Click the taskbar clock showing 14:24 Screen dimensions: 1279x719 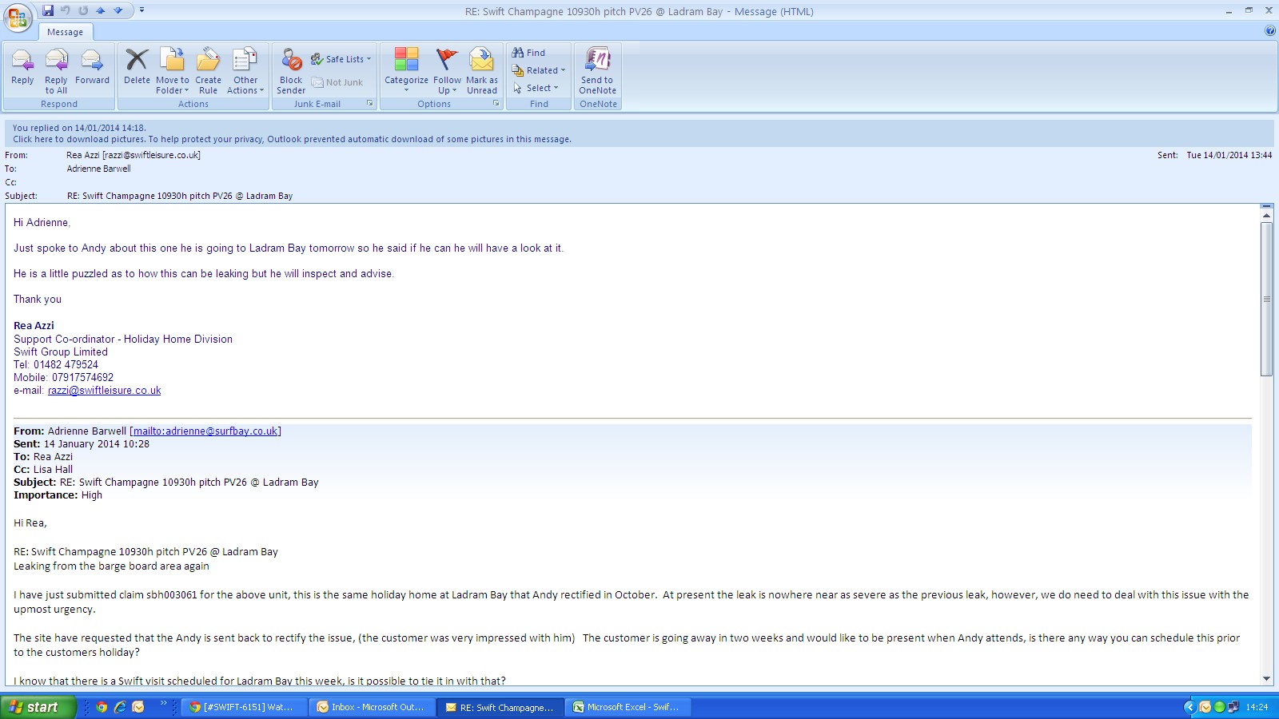[1257, 707]
